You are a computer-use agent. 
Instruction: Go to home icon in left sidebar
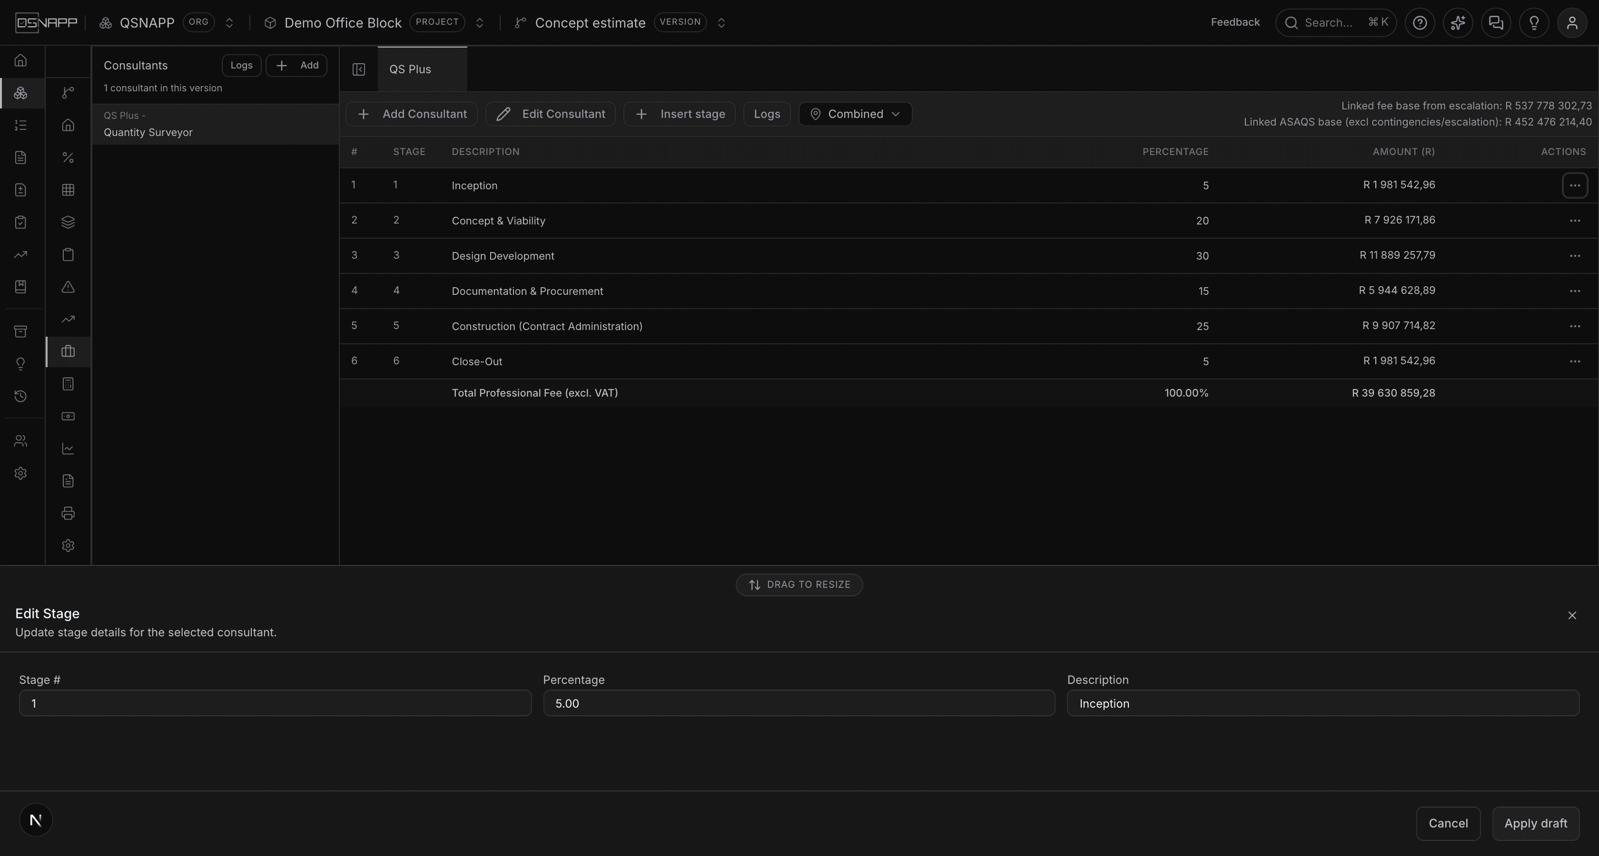point(20,61)
